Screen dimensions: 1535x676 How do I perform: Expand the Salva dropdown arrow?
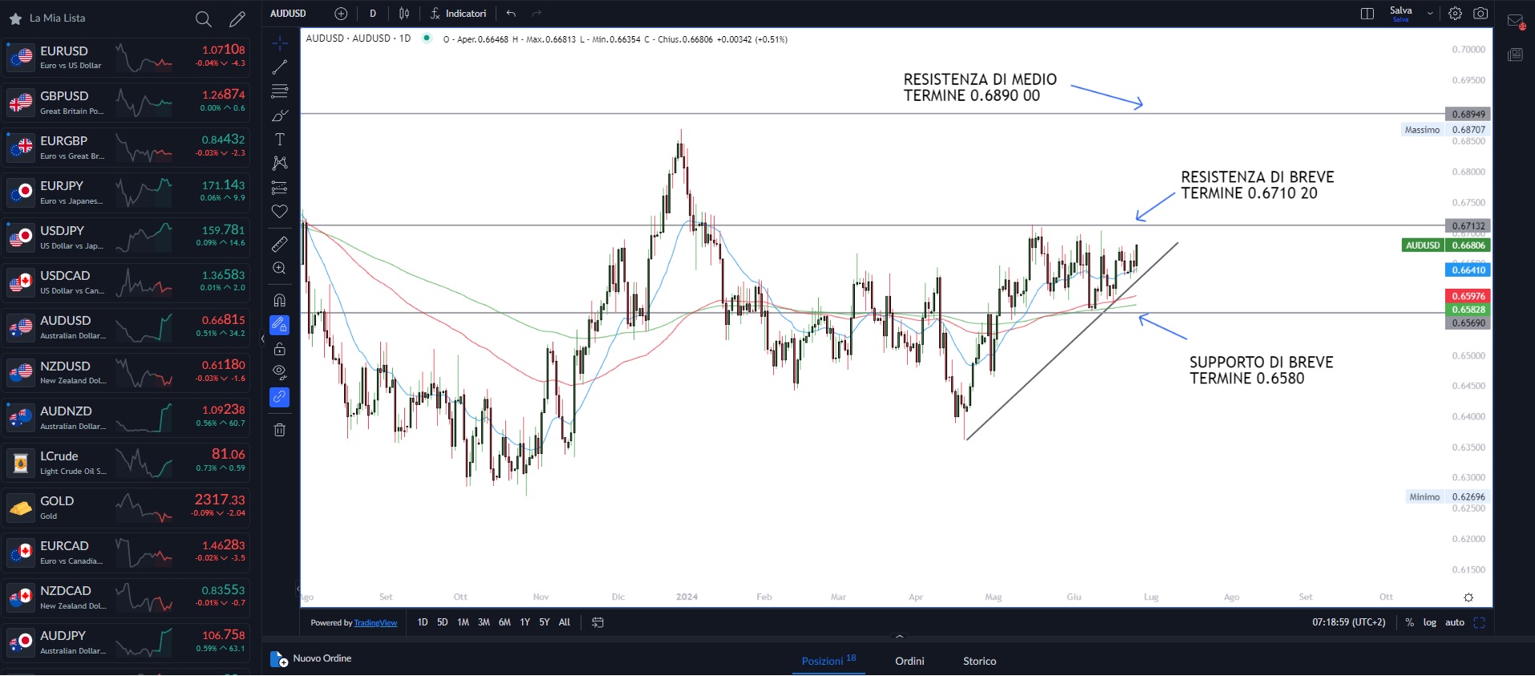pyautogui.click(x=1430, y=14)
